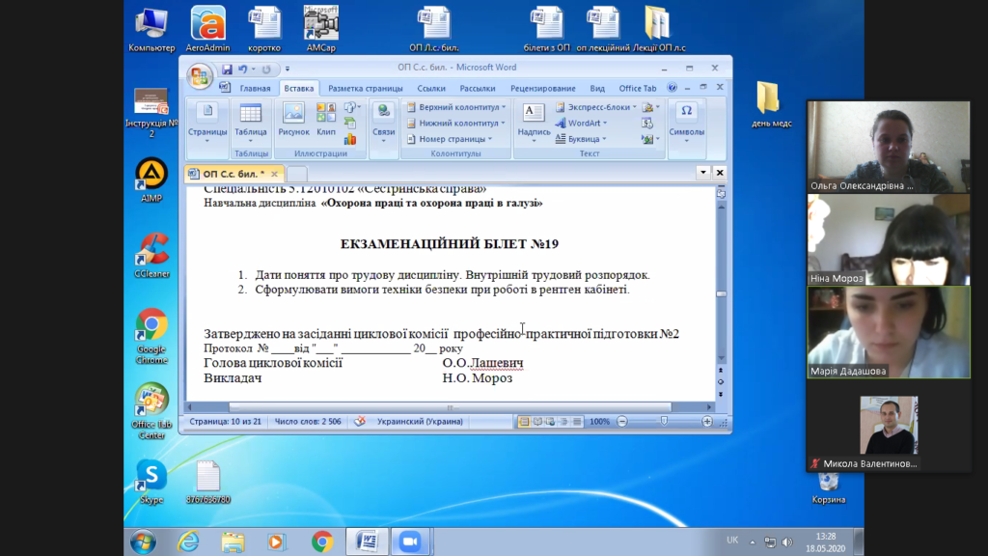Switch to Print Layout view button
The image size is (988, 556).
[x=525, y=422]
